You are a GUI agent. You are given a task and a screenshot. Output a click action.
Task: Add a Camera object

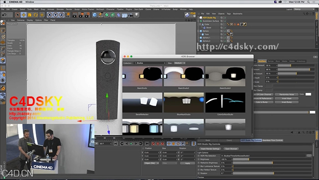pyautogui.click(x=131, y=15)
